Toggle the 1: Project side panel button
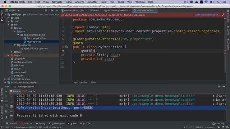Image resolution: width=230 pixels, height=129 pixels. (x=2, y=15)
